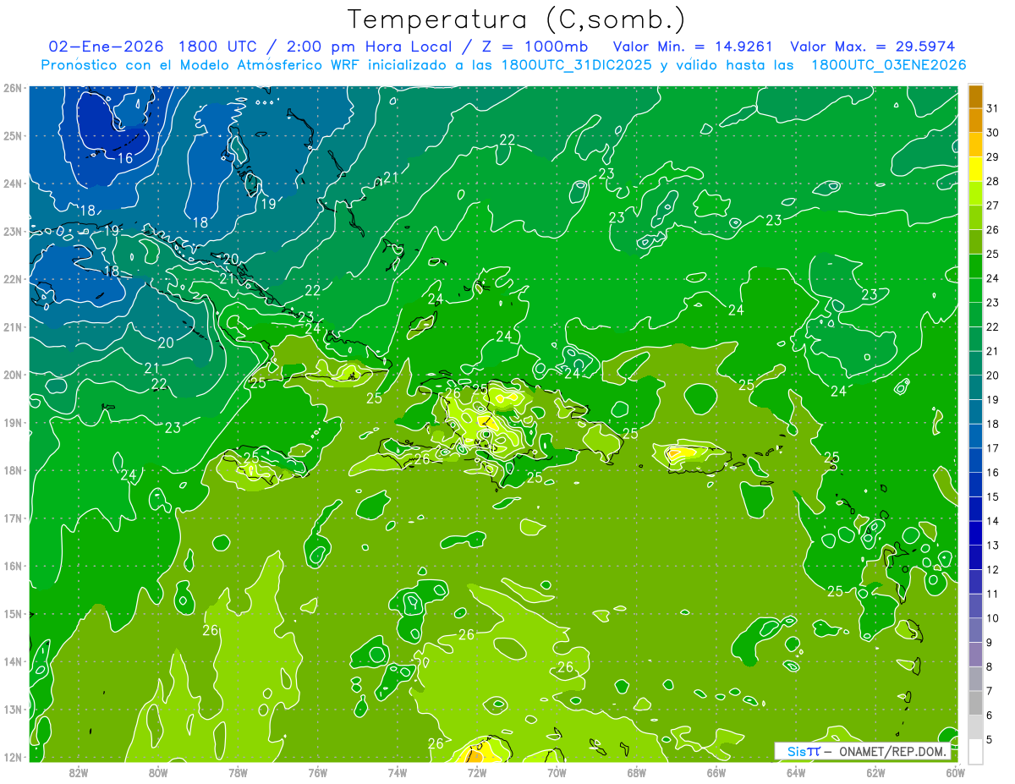The image size is (1015, 784).
Task: Click the latitude axis label '23N'
Action: [12, 231]
